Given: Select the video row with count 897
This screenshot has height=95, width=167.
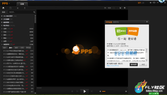Looking at the screenshot, I should [17, 70].
